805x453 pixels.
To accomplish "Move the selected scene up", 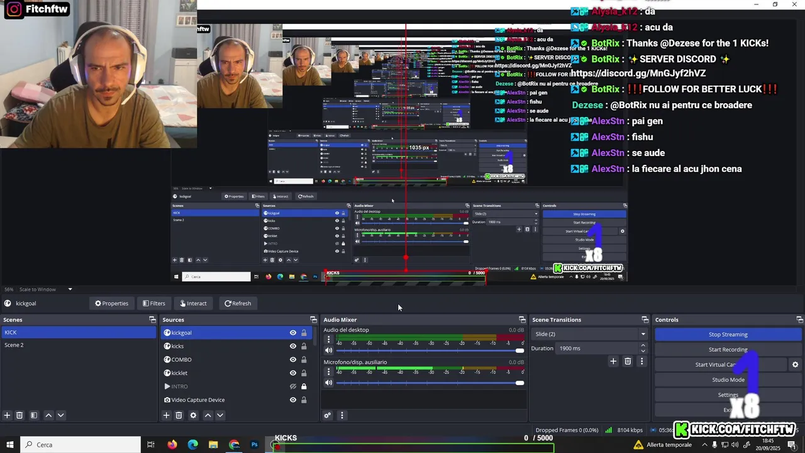I will point(48,415).
